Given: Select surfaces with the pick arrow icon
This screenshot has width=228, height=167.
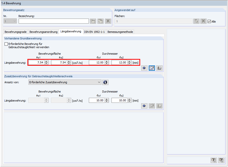Looking at the screenshot, I should (x=196, y=21).
